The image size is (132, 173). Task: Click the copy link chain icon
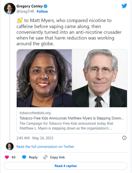pos(45,157)
